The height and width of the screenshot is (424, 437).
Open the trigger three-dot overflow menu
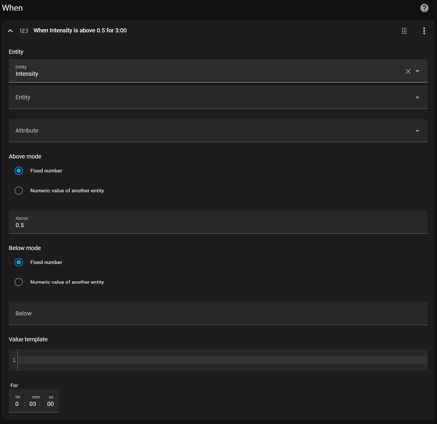(x=424, y=31)
